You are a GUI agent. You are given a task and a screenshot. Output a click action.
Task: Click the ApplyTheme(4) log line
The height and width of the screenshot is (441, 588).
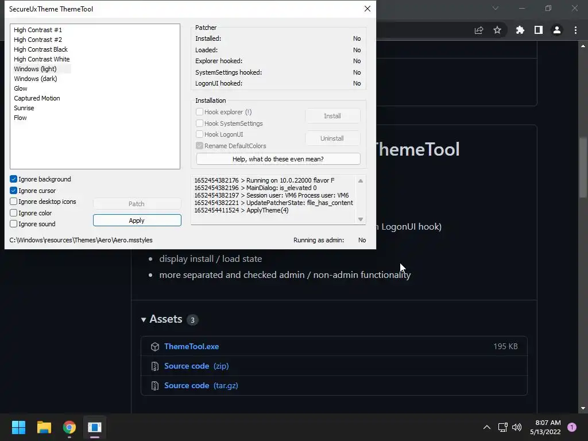[x=242, y=210]
